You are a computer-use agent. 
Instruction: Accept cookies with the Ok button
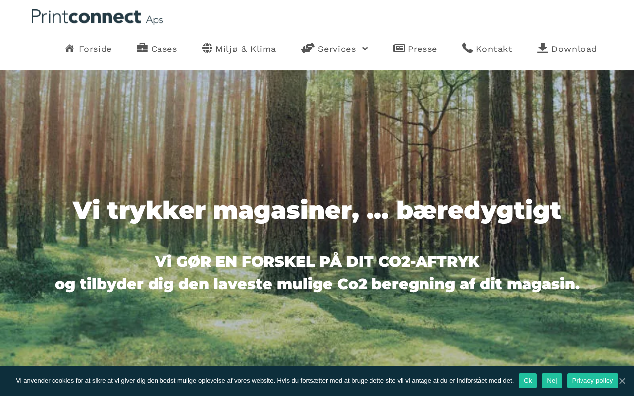coord(528,381)
